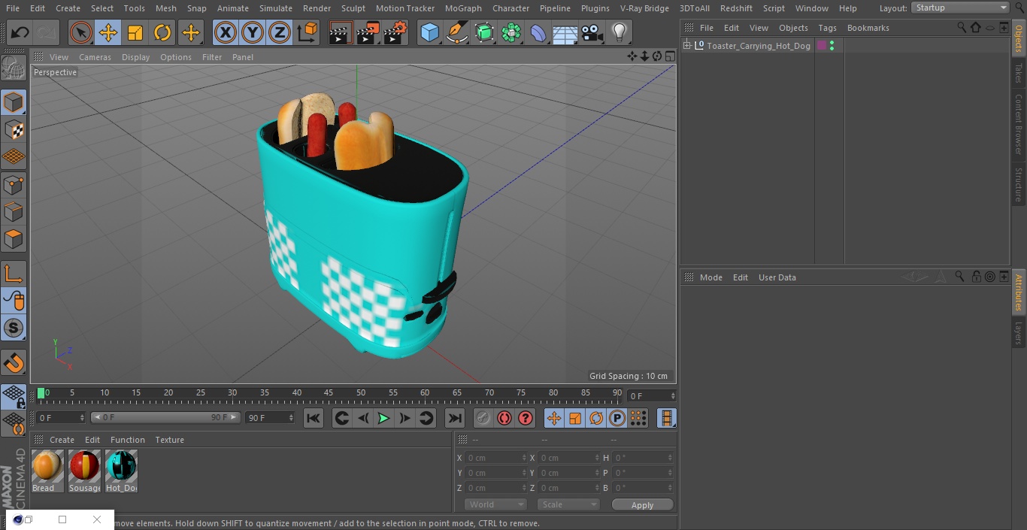Select the Bread material
Screen dimensions: 1027x530
pos(47,471)
